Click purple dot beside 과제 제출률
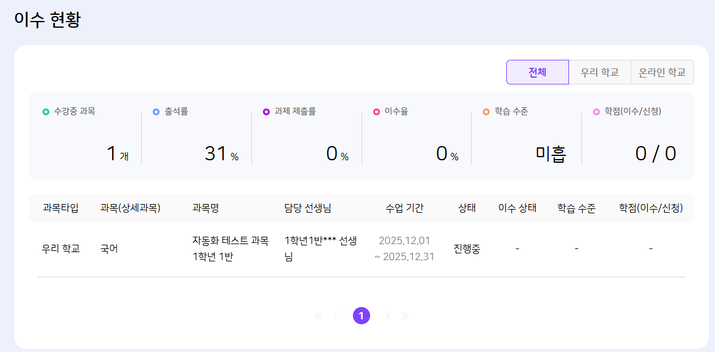 click(x=266, y=112)
